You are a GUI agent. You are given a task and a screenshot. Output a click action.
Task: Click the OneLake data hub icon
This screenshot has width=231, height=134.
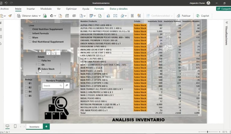51,16
